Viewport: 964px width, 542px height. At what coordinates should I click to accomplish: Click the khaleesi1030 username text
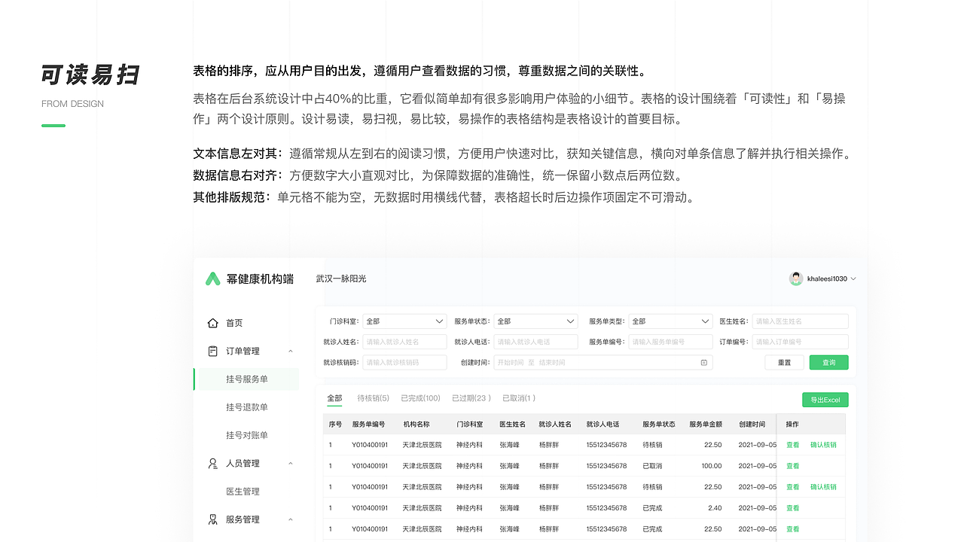827,279
